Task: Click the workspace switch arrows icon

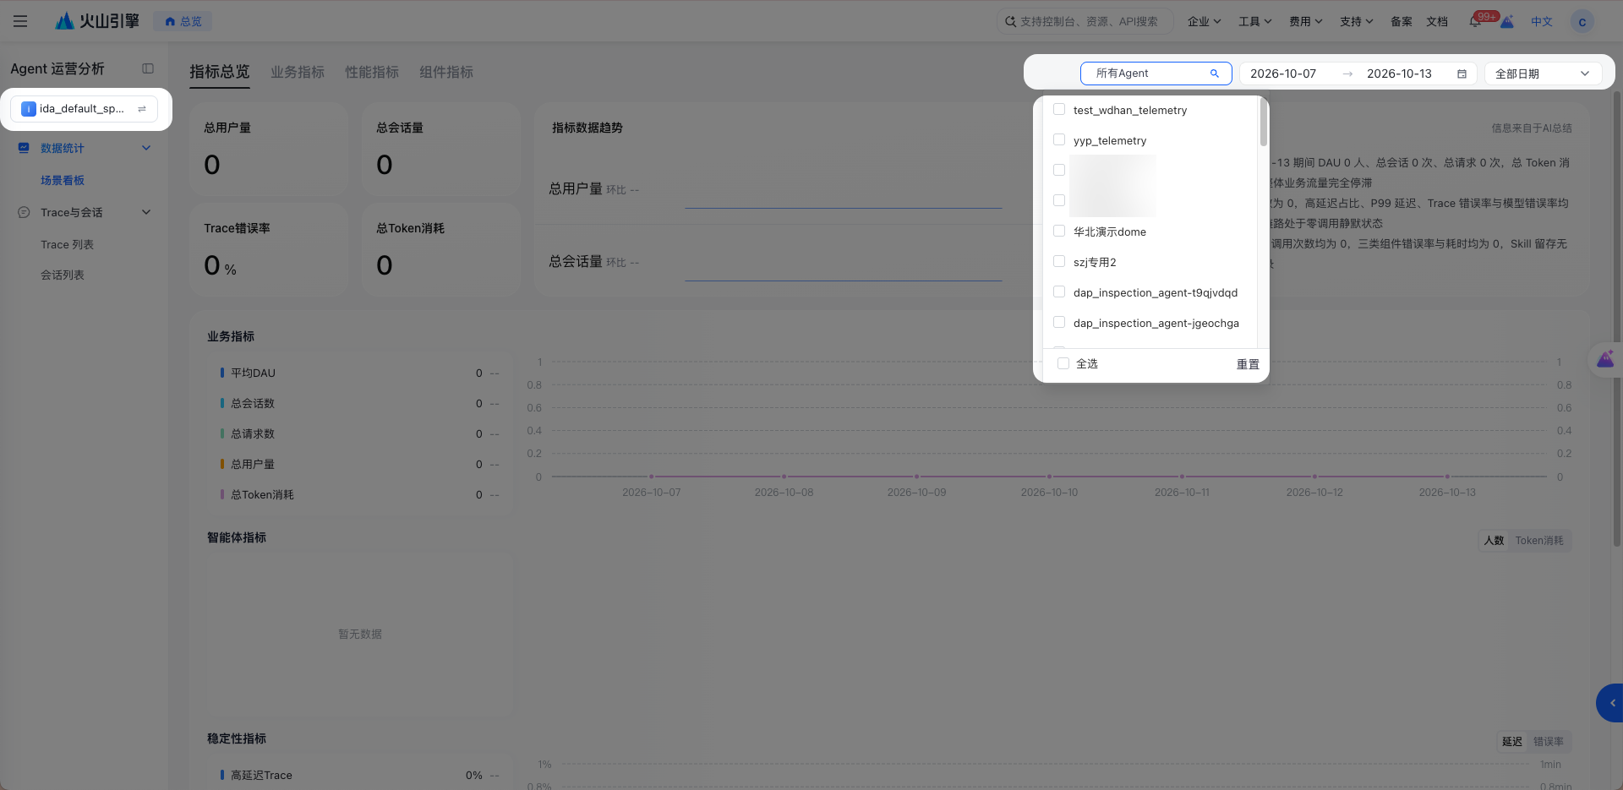Action: click(142, 109)
